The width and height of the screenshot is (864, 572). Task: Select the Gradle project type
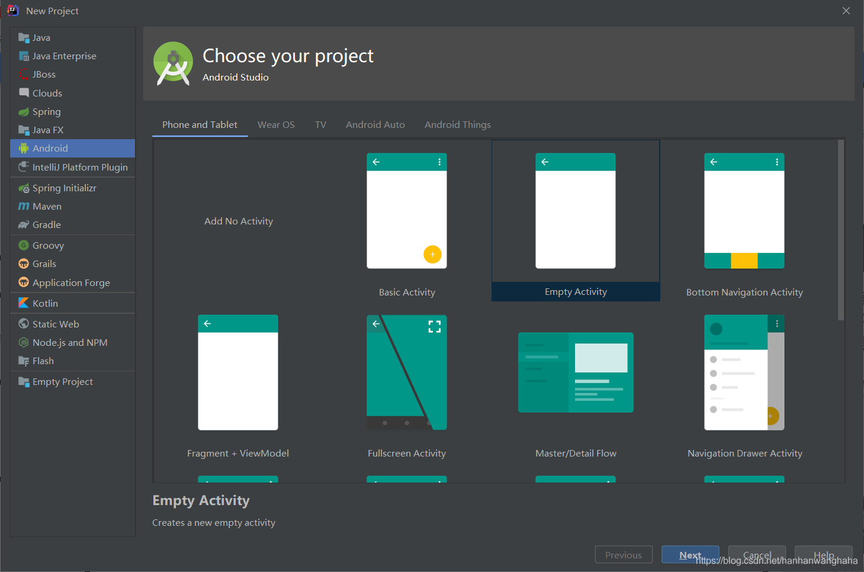point(46,225)
